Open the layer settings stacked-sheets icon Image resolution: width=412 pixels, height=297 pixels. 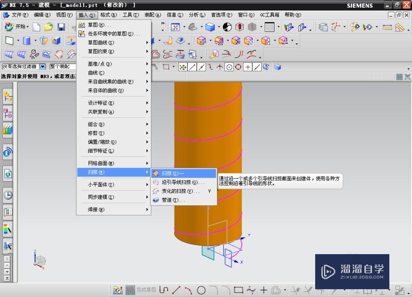[323, 27]
